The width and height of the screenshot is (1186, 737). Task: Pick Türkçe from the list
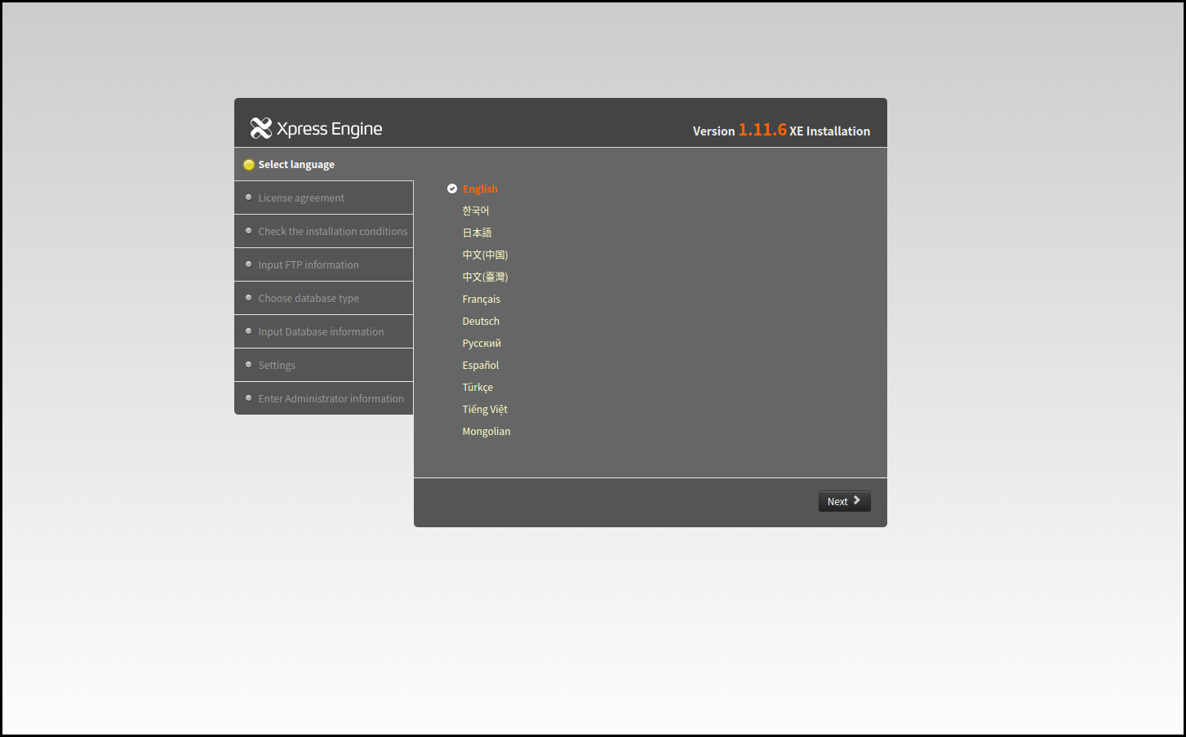(x=478, y=387)
